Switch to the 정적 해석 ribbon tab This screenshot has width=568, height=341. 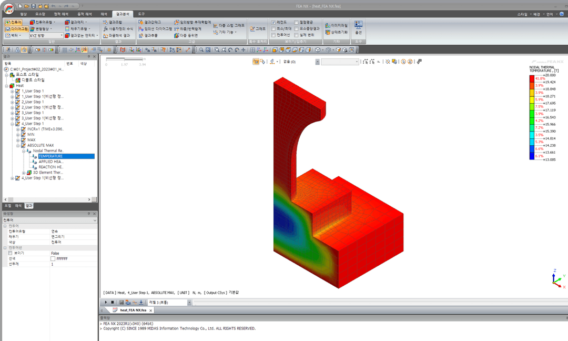point(61,14)
